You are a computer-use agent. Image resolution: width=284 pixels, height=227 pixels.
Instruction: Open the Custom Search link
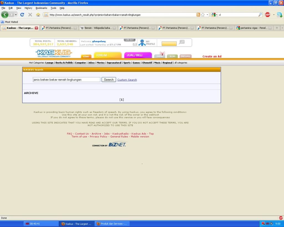(x=127, y=80)
